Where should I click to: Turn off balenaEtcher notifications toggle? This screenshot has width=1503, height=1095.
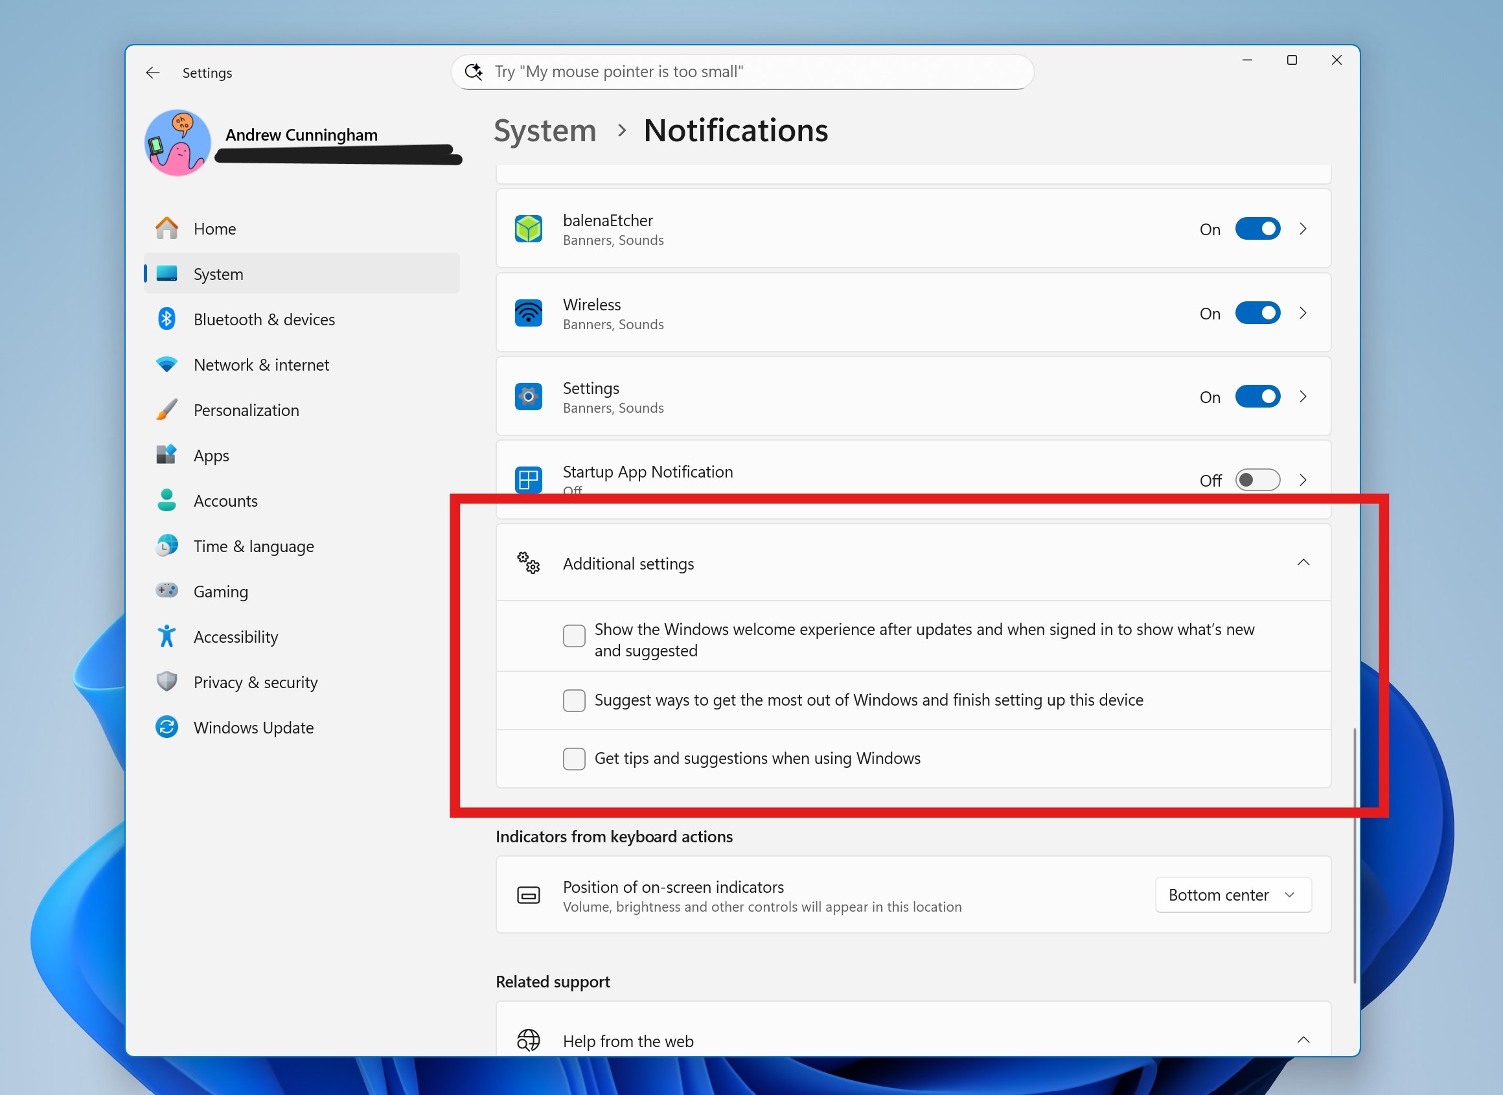click(x=1257, y=229)
